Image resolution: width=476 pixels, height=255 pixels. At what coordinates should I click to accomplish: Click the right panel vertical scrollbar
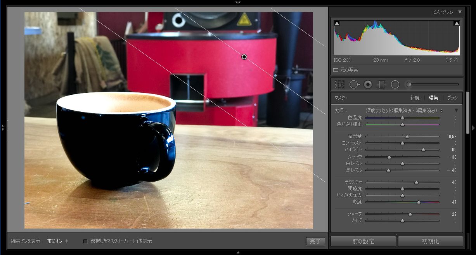pos(468,113)
